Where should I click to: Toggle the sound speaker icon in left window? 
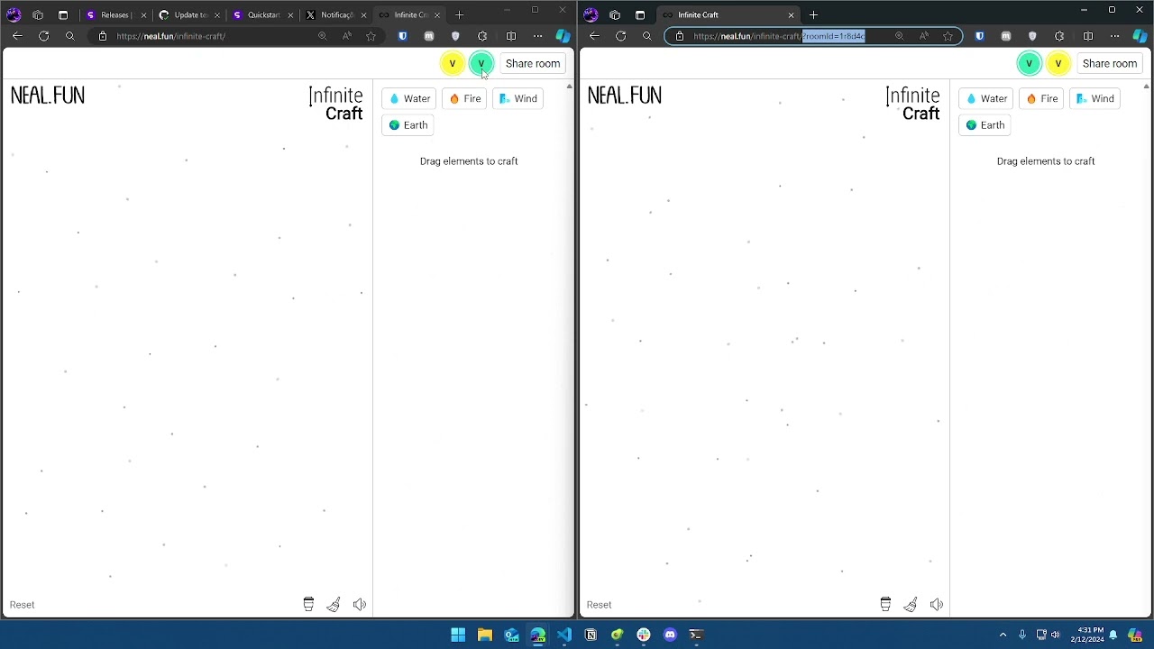(360, 604)
